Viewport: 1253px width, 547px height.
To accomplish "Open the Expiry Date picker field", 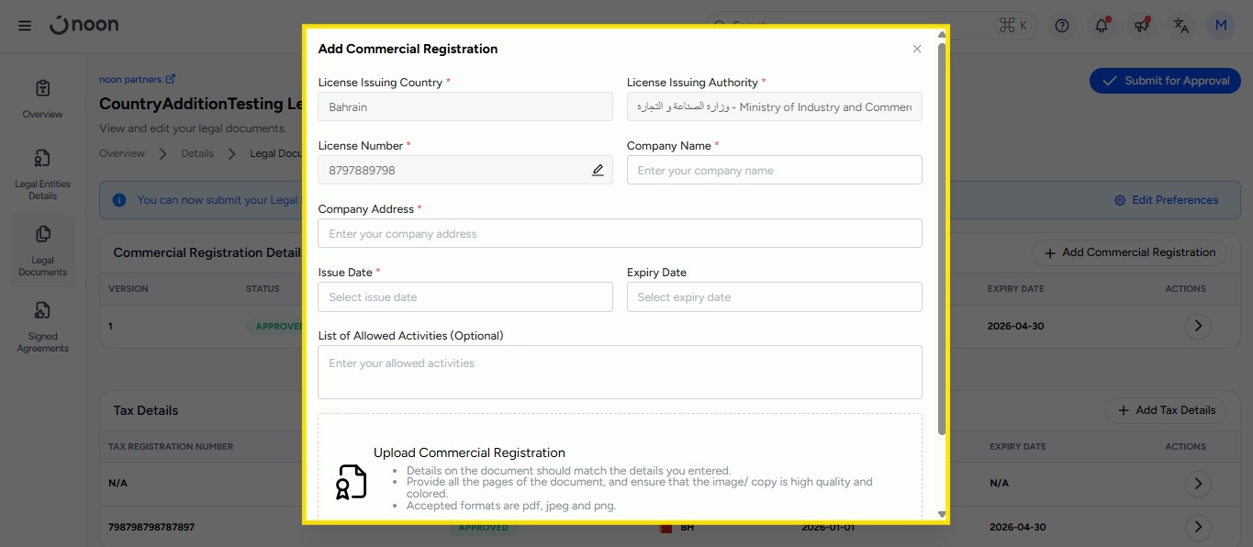I will (x=774, y=297).
